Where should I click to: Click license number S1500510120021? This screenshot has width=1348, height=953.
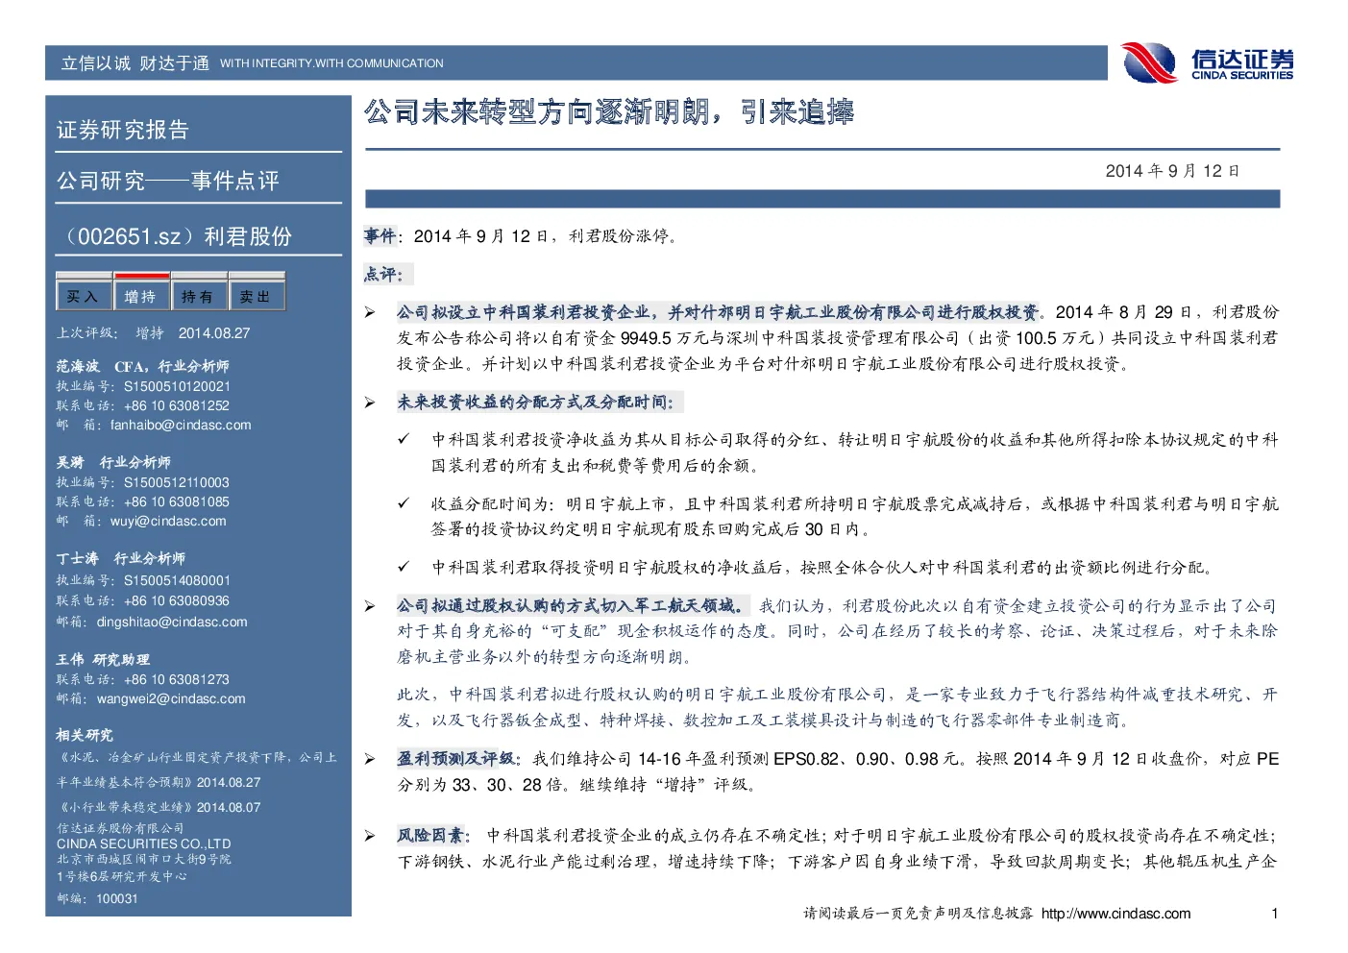pos(177,386)
